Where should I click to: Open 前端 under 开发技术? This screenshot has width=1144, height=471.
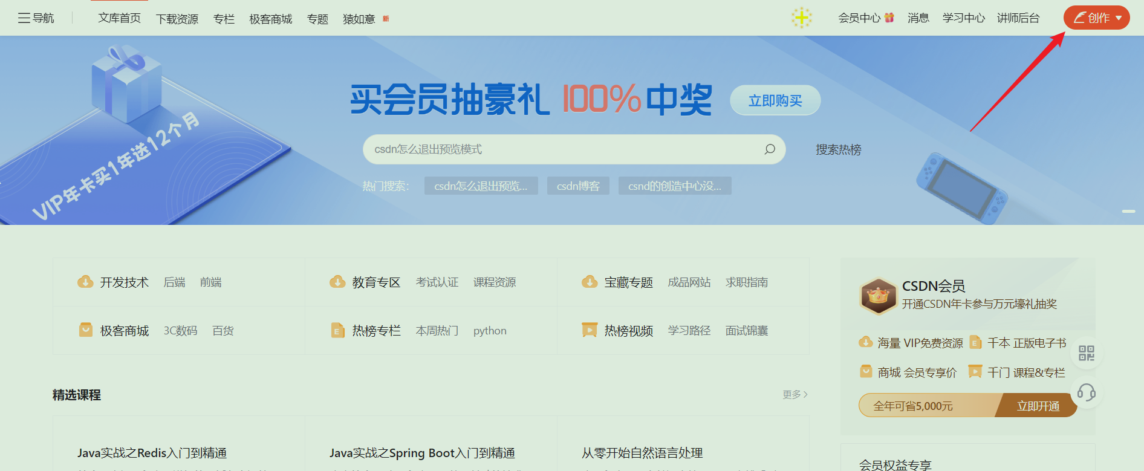[x=211, y=282]
